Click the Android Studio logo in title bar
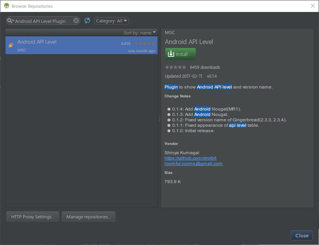Viewport: 319px width, 245px height. tap(7, 6)
